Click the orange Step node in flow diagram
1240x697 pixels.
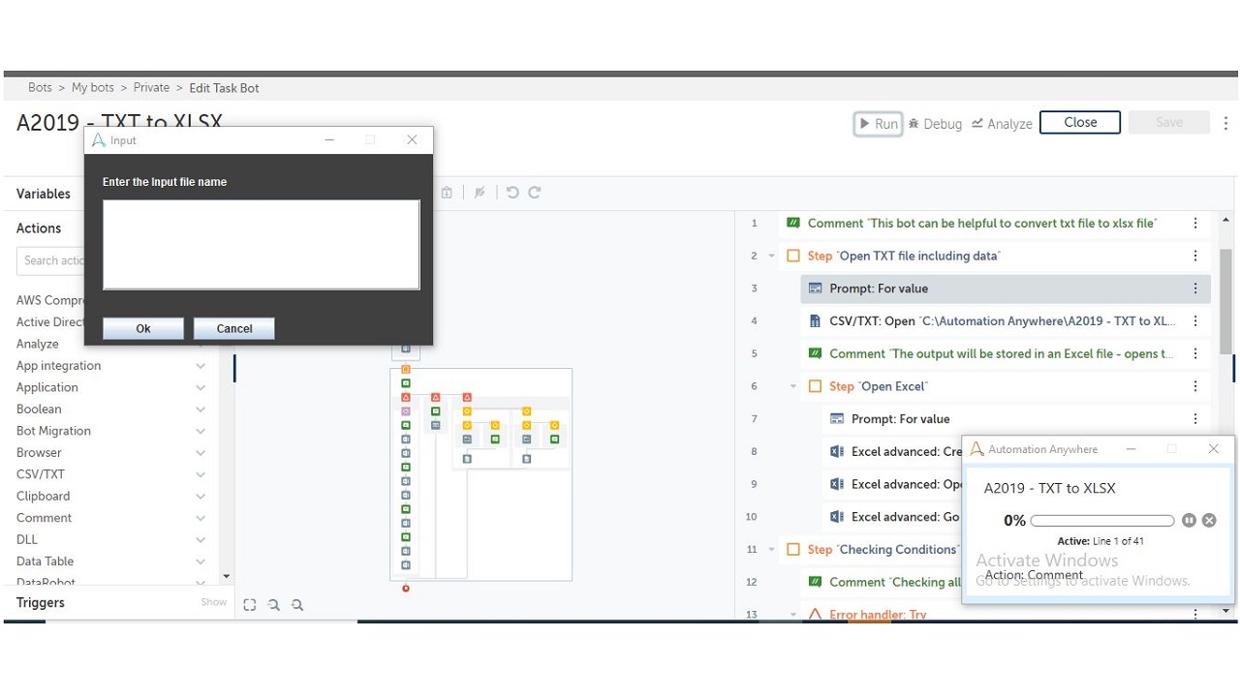point(406,370)
